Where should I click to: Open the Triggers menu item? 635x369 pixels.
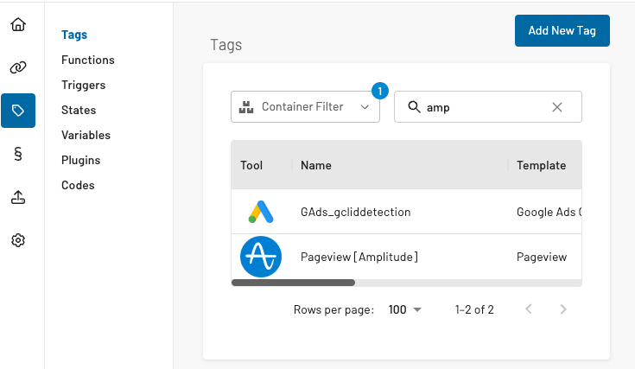tap(84, 86)
